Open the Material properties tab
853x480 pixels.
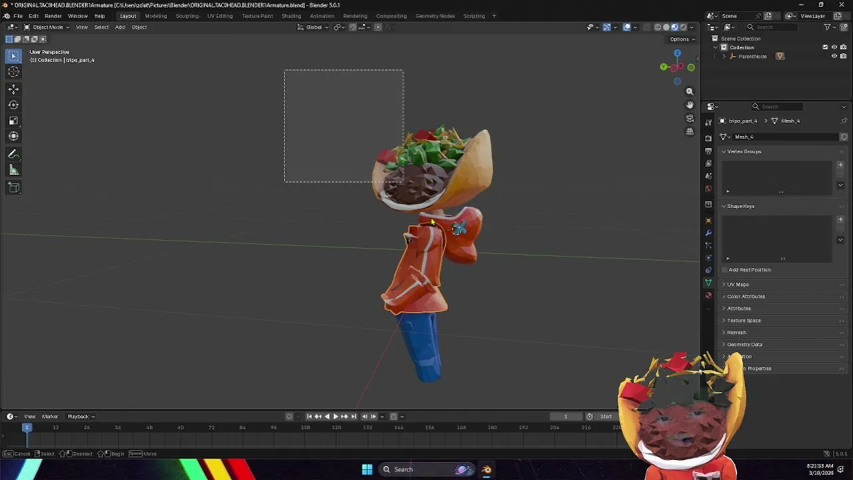coord(708,295)
